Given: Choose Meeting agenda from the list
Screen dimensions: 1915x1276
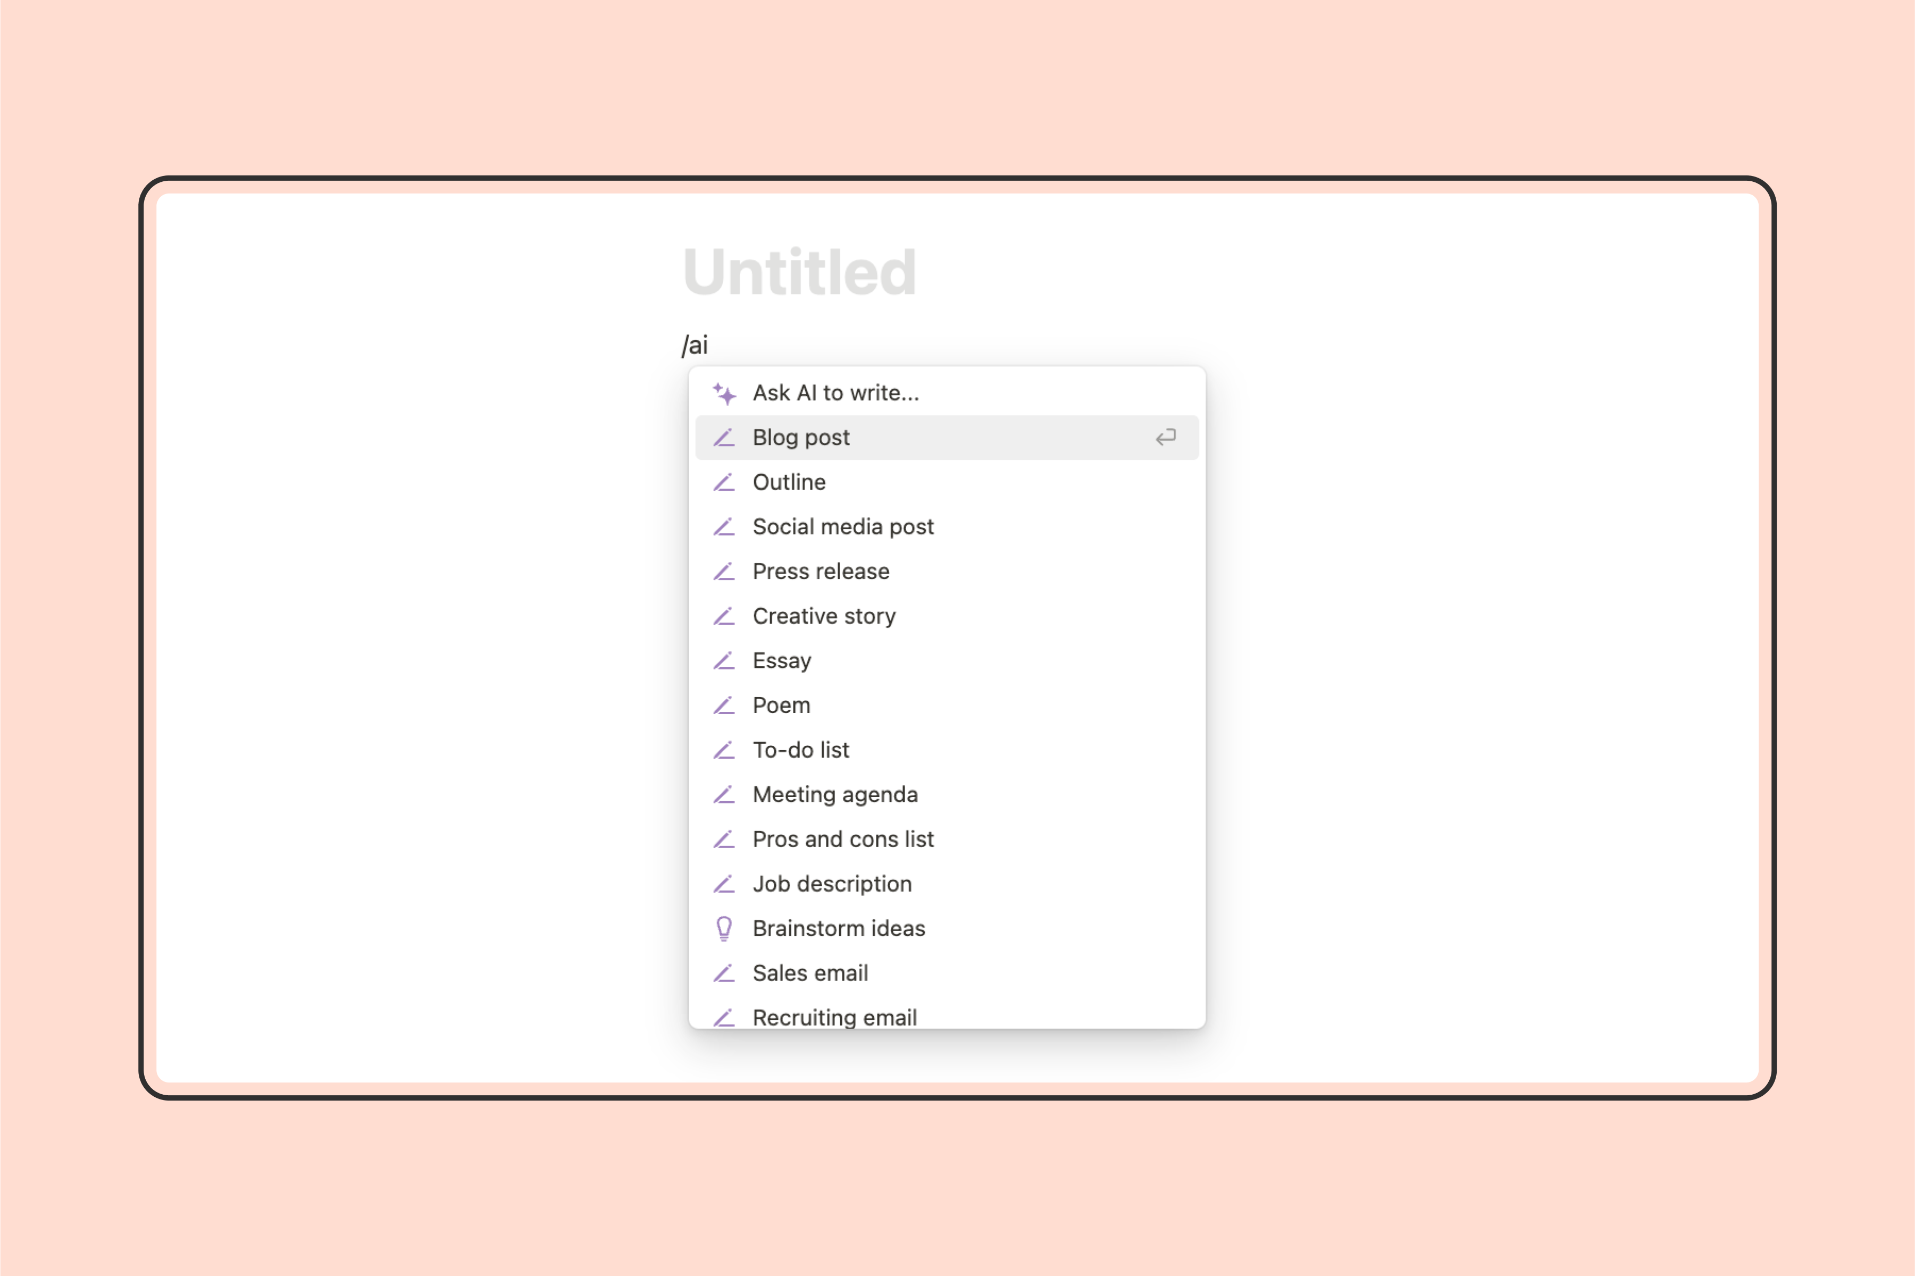Looking at the screenshot, I should tap(947, 795).
